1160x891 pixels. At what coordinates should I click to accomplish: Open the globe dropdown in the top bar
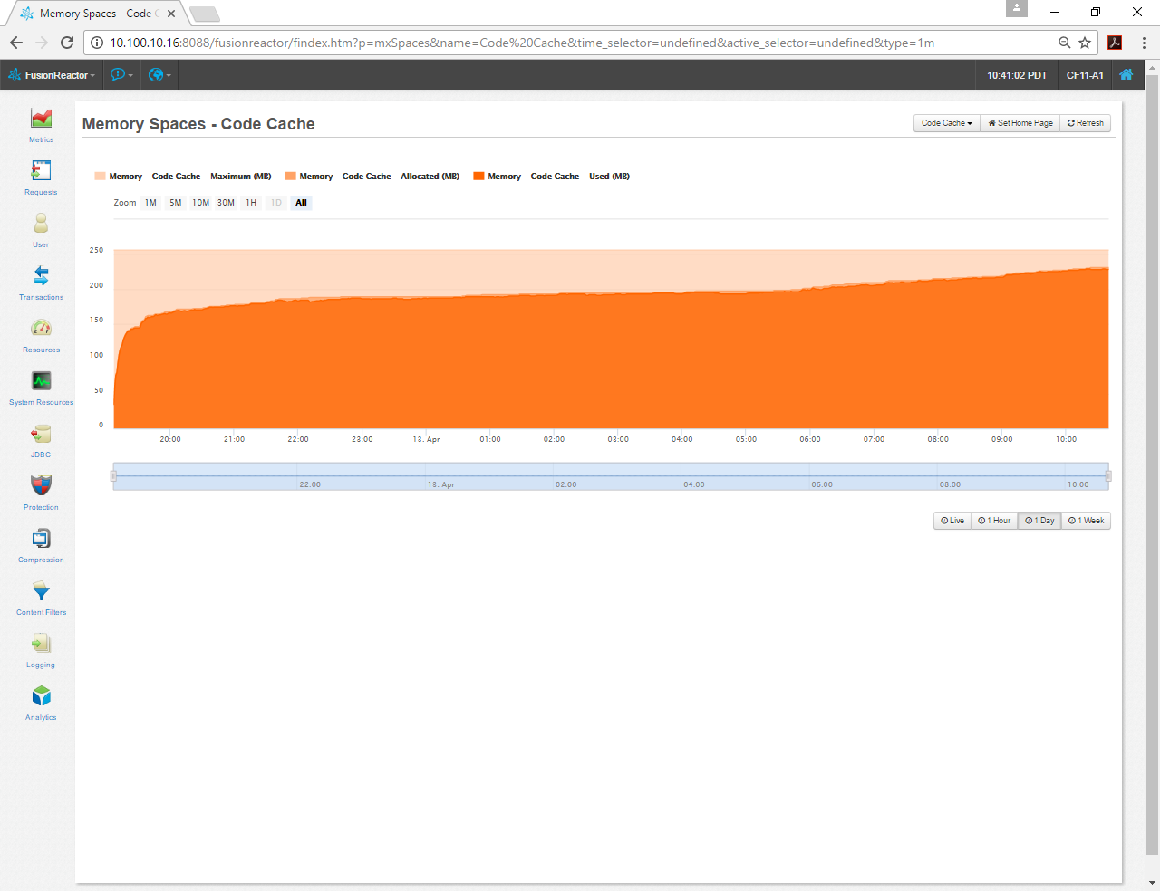159,75
